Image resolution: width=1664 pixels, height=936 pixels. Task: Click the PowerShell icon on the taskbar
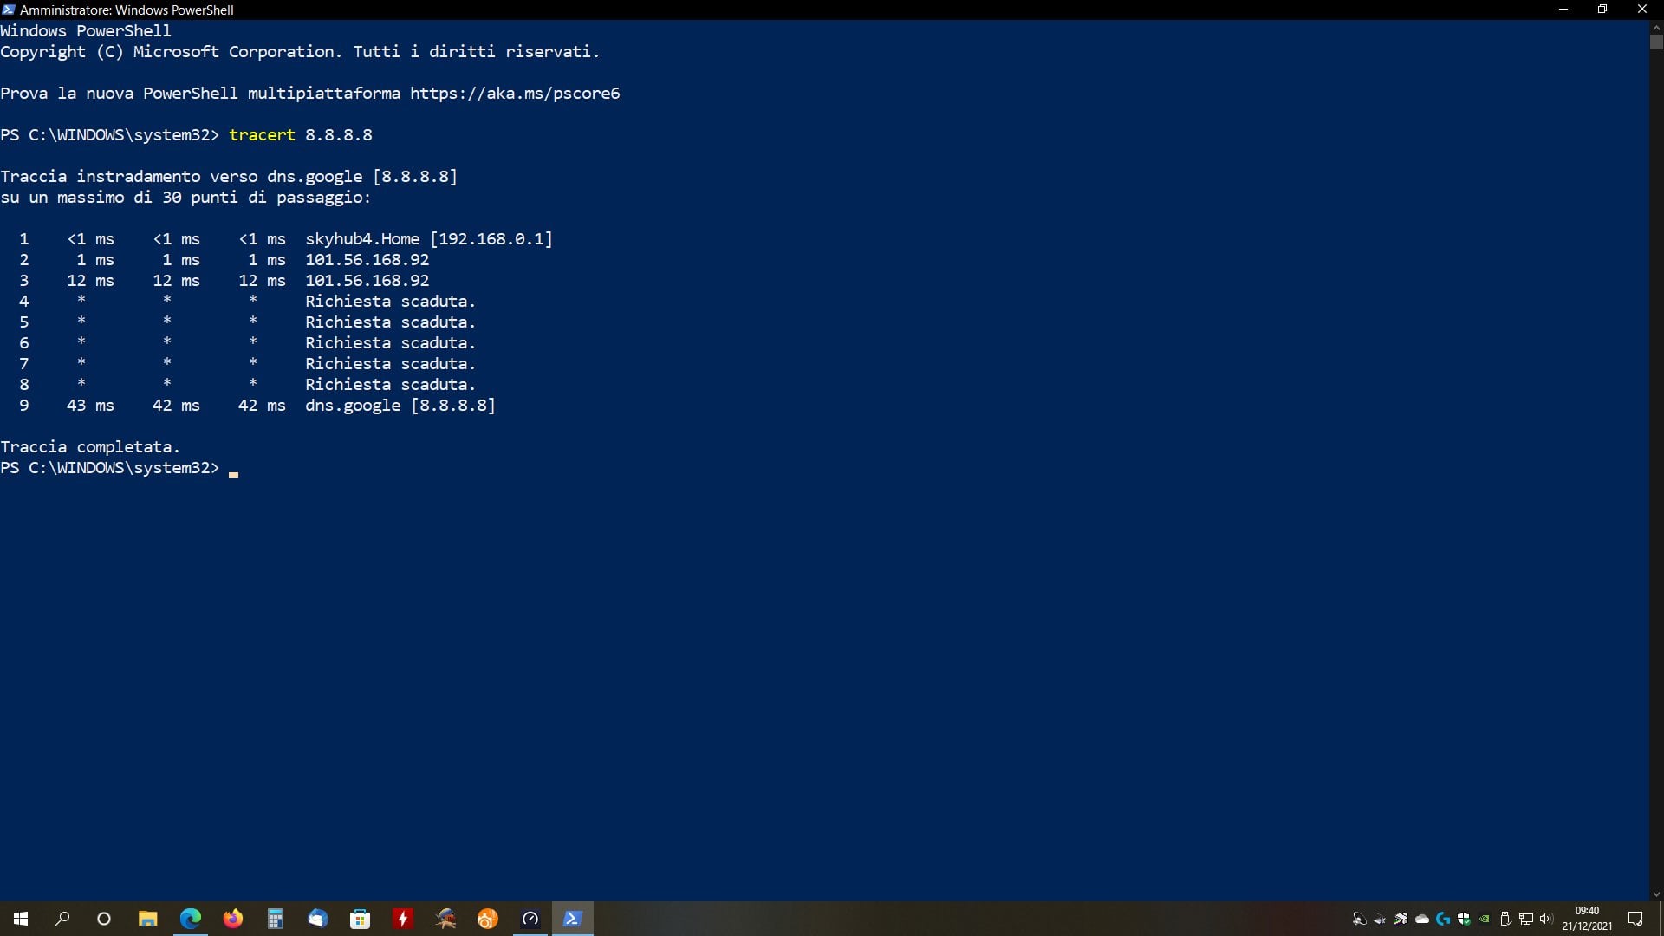click(x=572, y=919)
